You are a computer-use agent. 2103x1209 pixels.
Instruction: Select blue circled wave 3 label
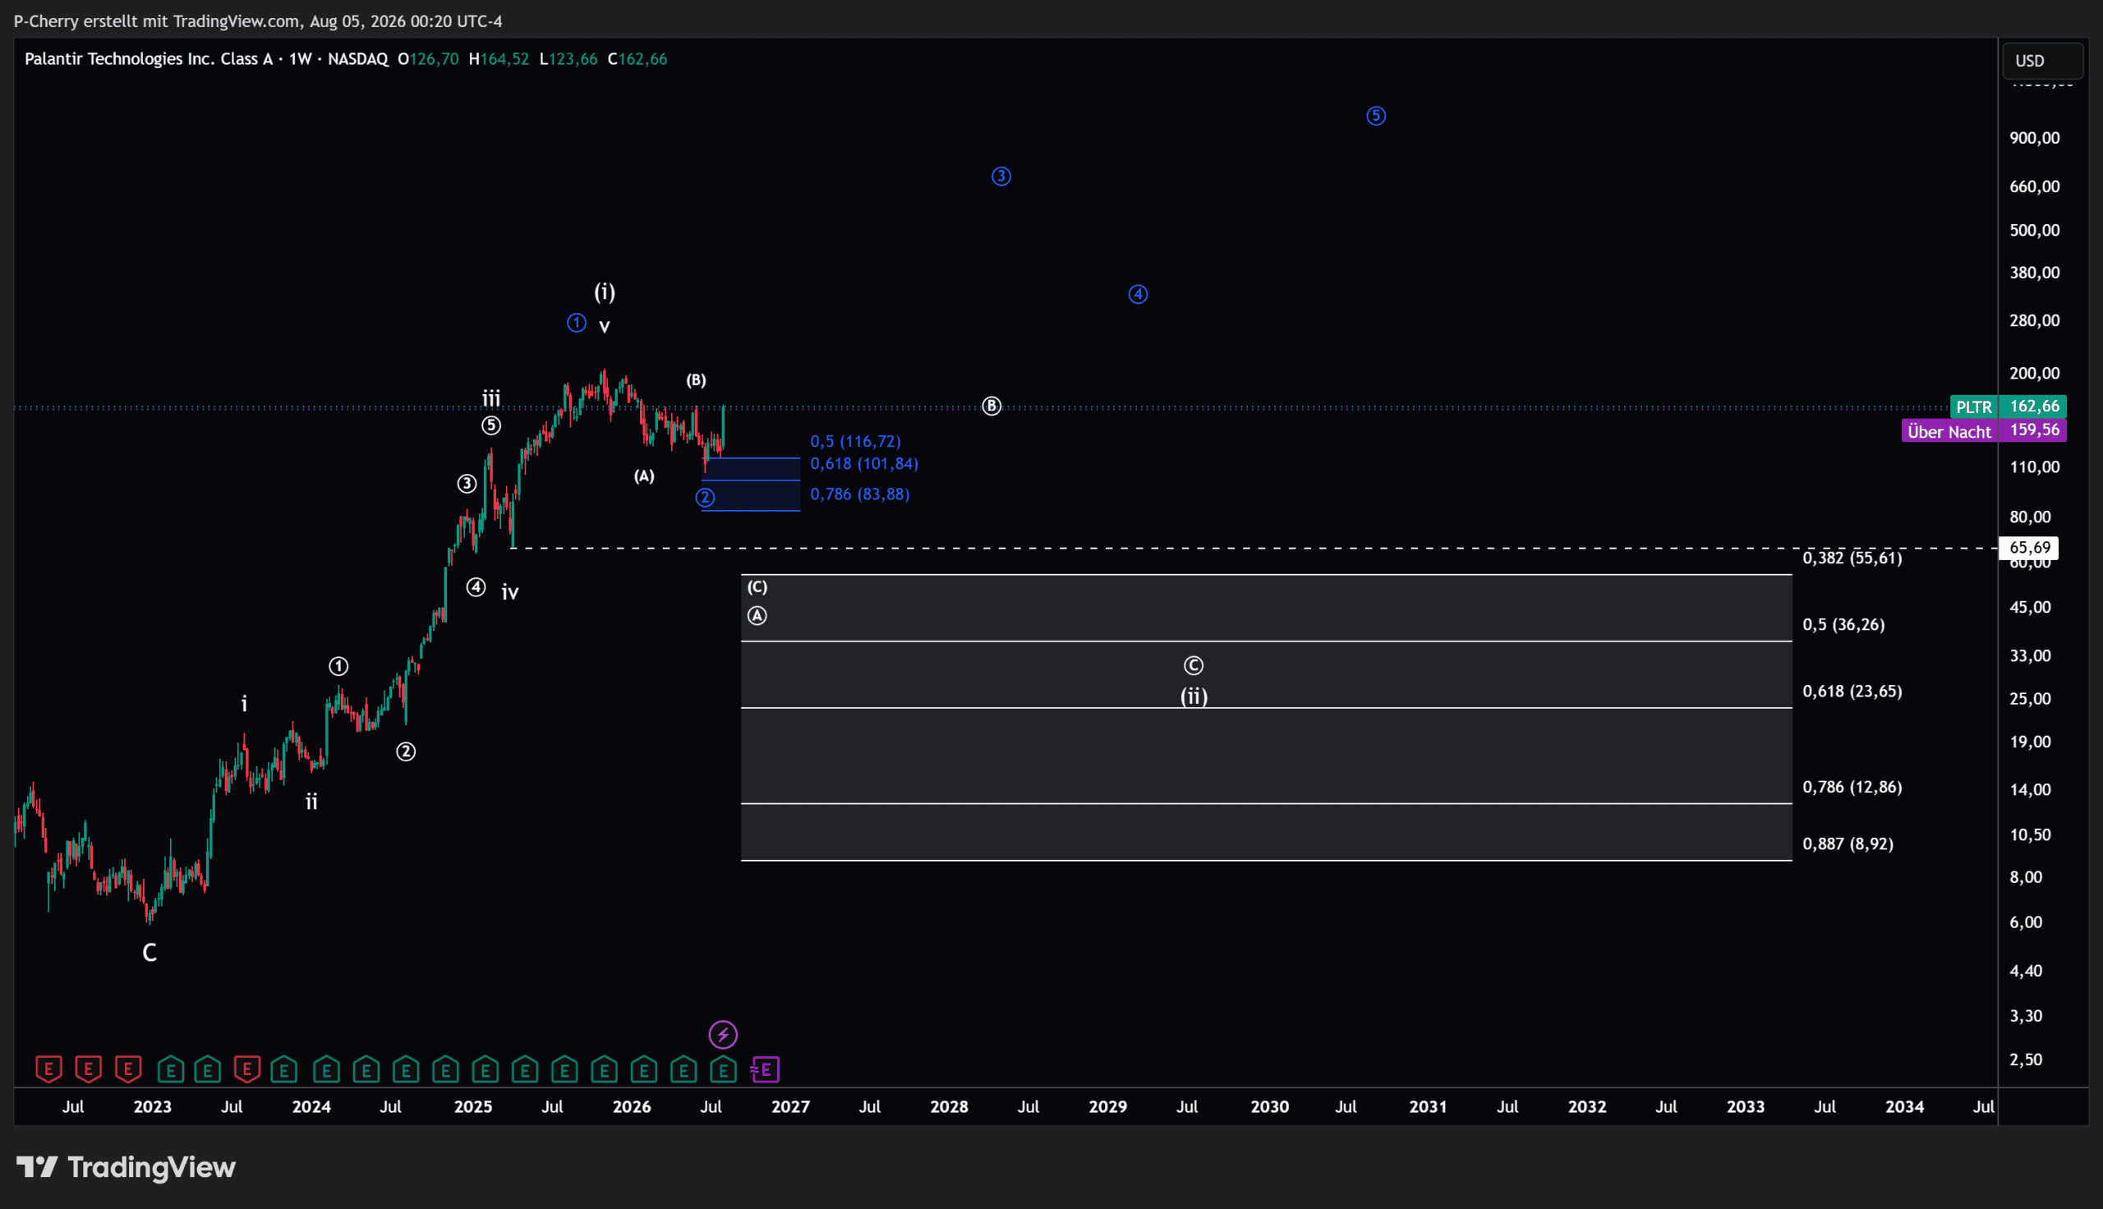point(1001,176)
